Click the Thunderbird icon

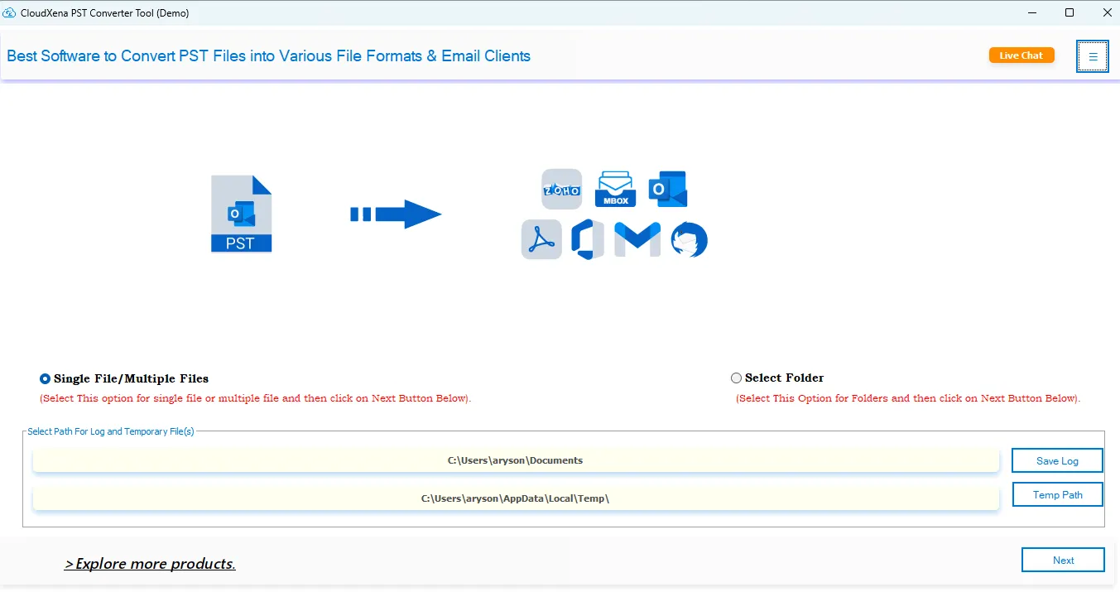[x=689, y=239]
